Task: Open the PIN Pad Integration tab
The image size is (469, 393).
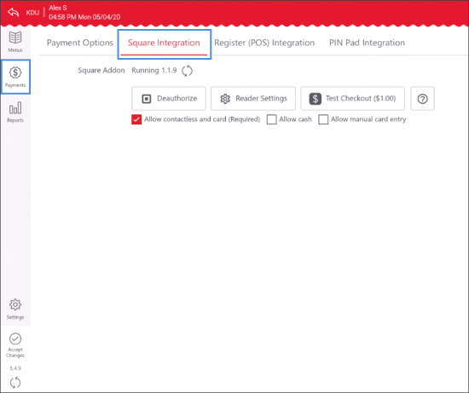Action: (x=367, y=43)
